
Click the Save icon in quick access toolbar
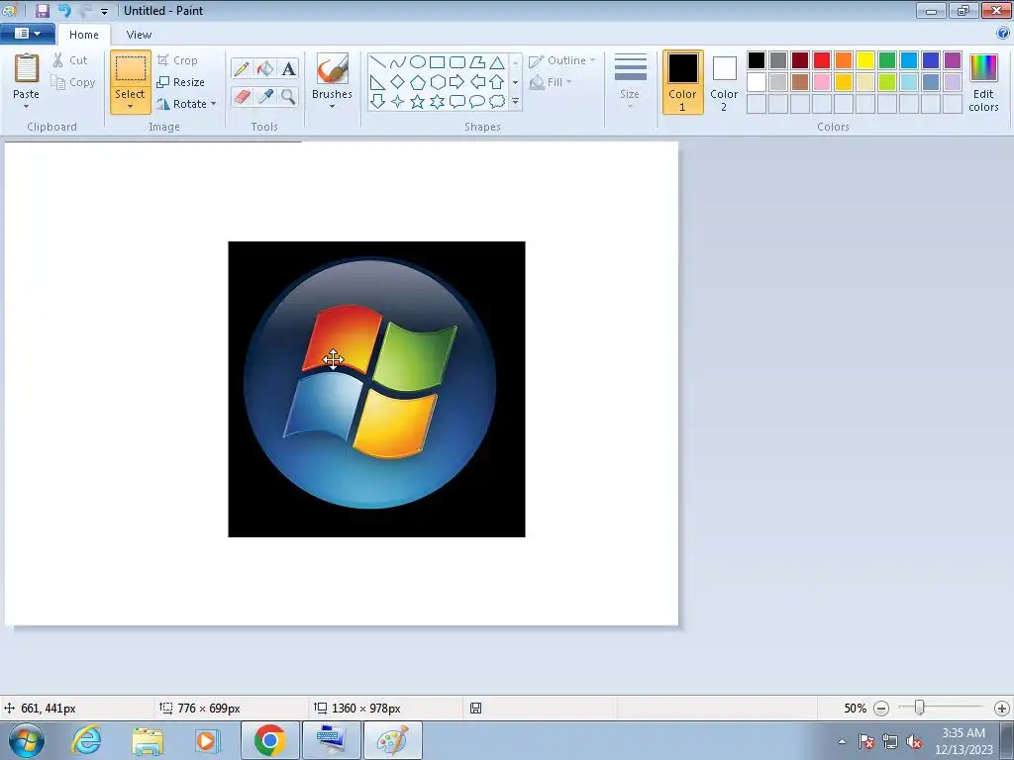[42, 10]
